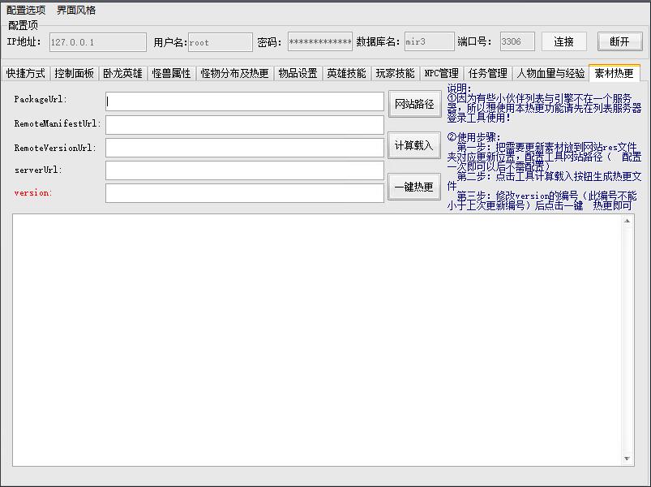The image size is (651, 487).
Task: Click the 连接 button
Action: 563,42
